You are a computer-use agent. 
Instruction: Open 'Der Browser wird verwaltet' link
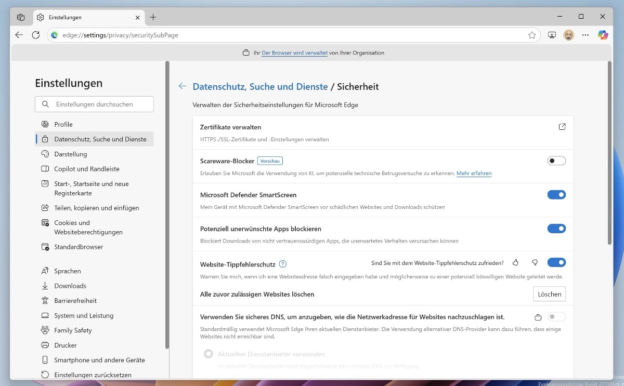(294, 53)
